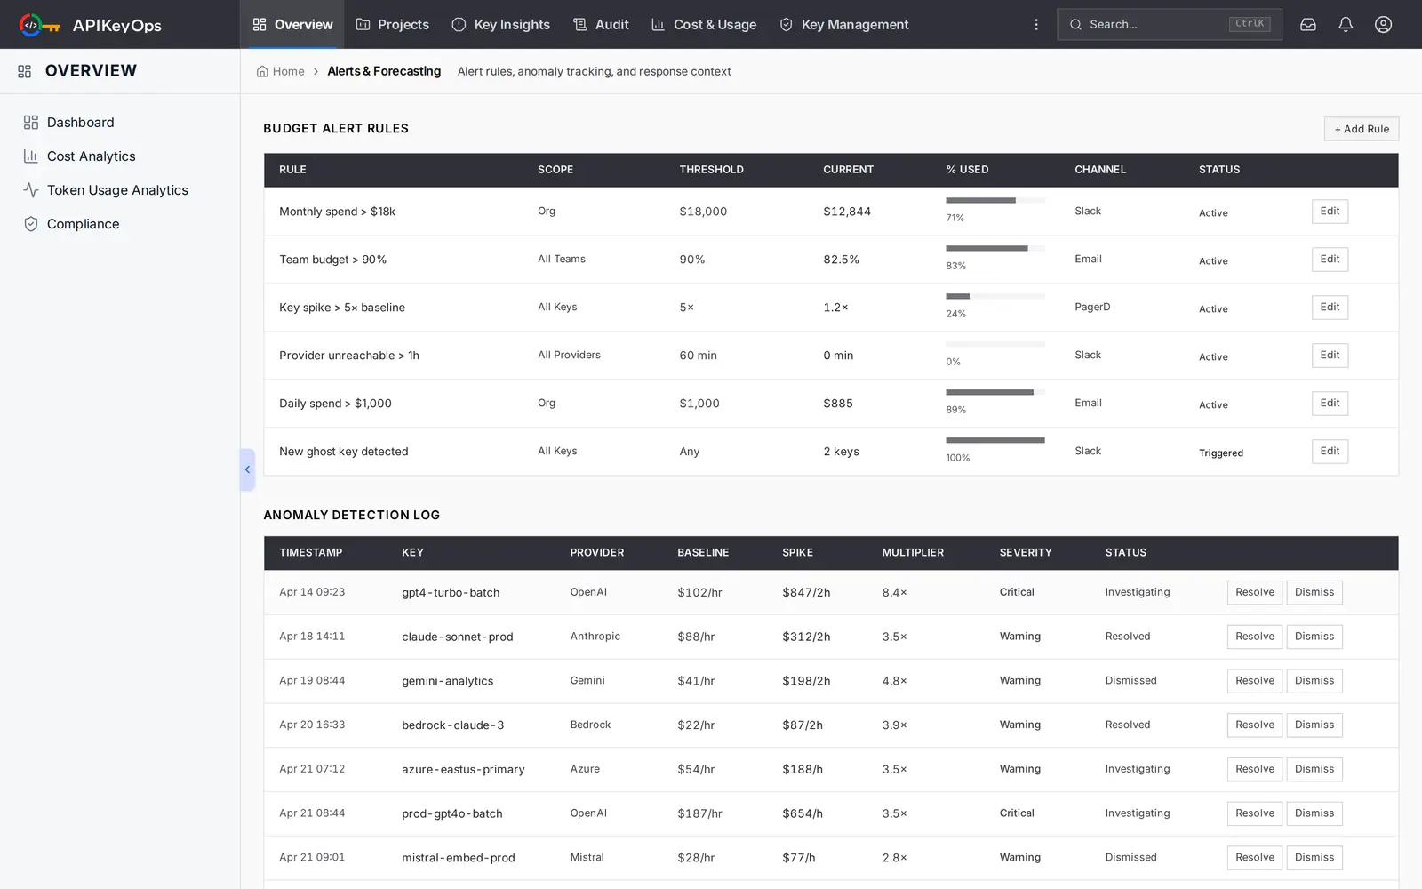Open the vertical three-dot overflow menu

(x=1036, y=25)
